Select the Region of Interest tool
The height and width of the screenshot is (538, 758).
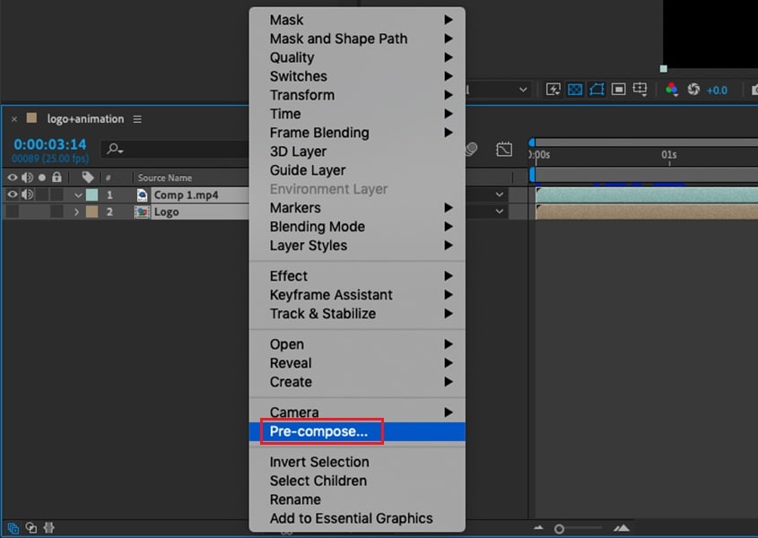pos(618,90)
